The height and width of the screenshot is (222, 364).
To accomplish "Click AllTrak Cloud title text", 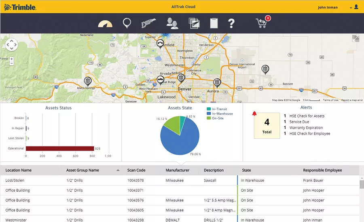I will click(183, 7).
